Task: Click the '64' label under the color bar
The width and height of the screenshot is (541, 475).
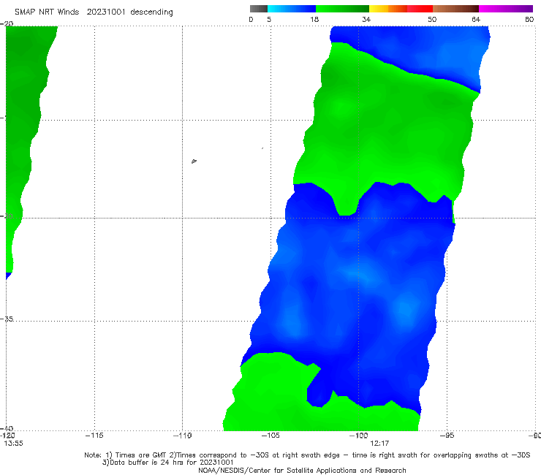Action: (x=476, y=20)
